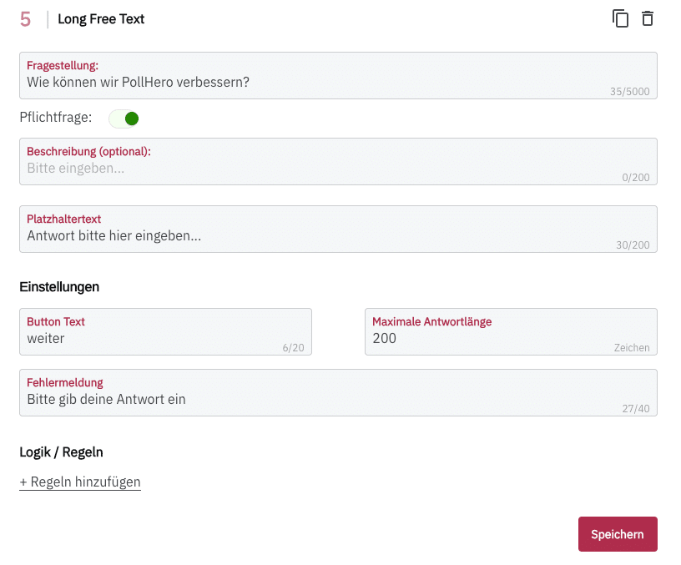Click the 'Zeichen' unit label
681x565 pixels.
632,348
